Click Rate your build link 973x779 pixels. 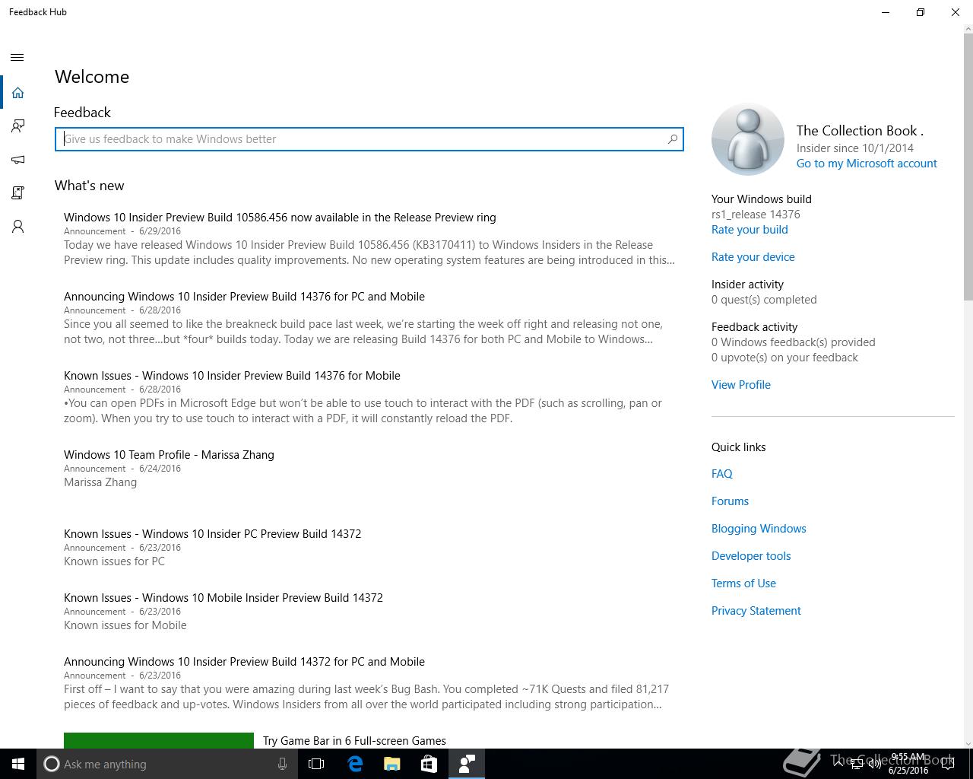[750, 230]
